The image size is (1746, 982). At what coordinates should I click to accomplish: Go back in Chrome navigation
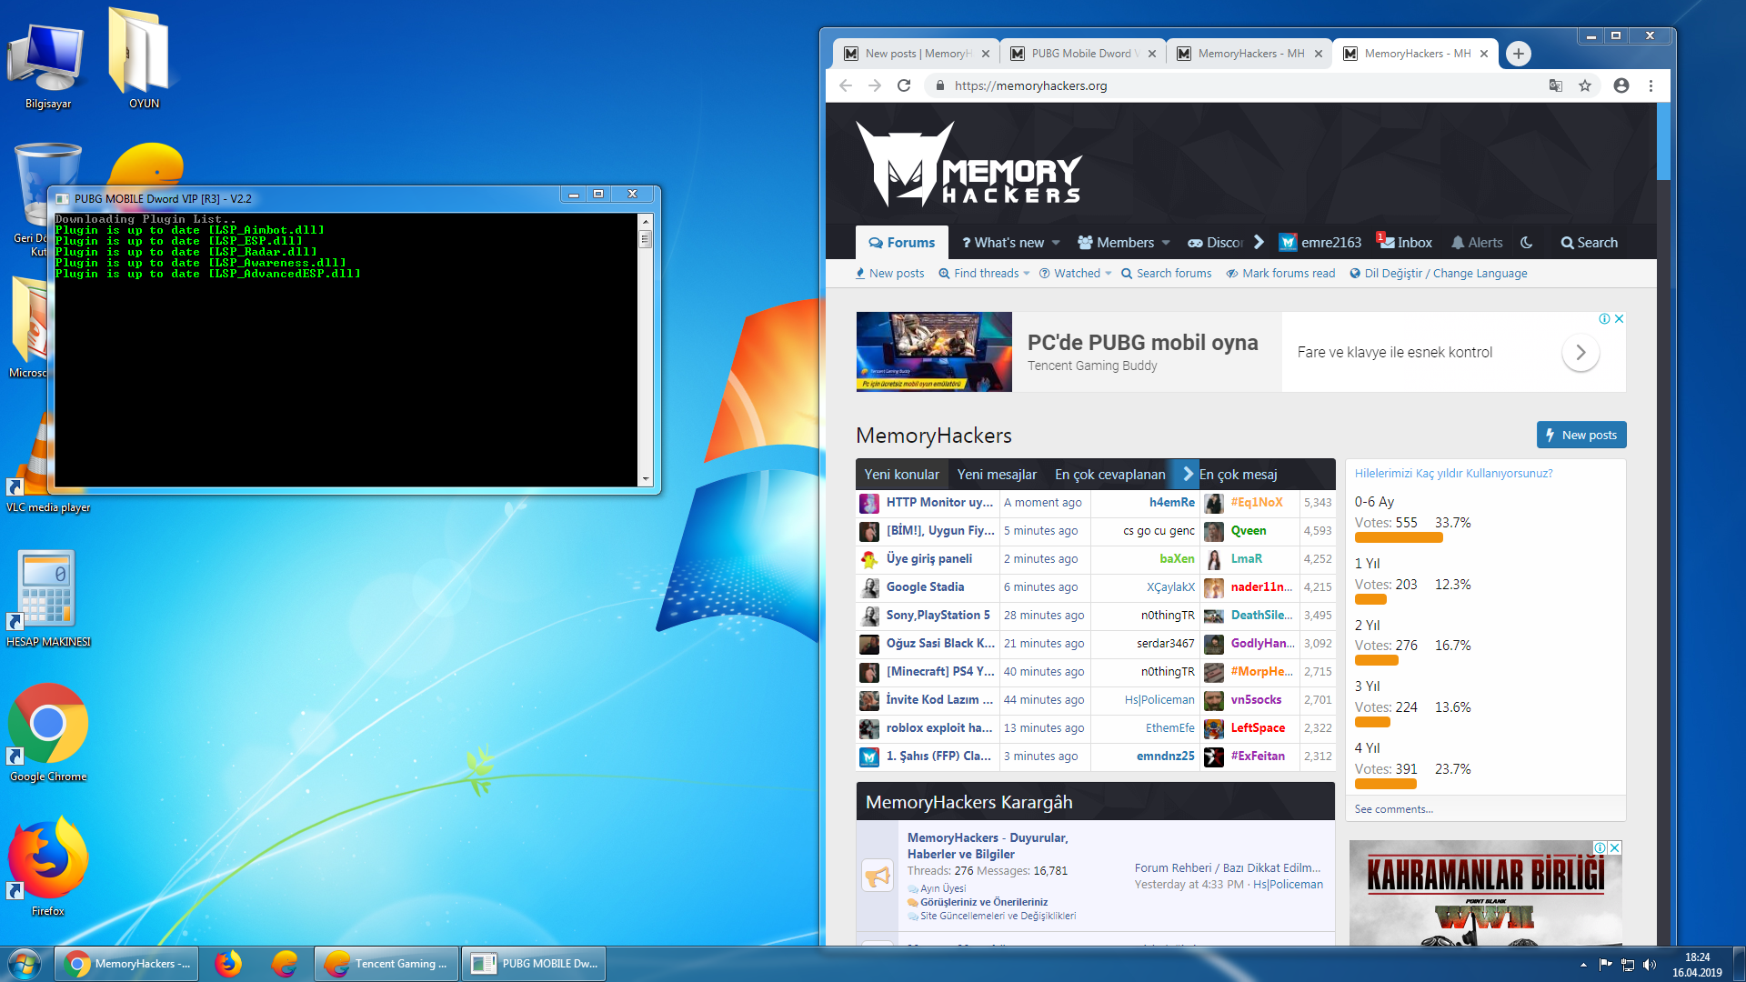pyautogui.click(x=846, y=85)
